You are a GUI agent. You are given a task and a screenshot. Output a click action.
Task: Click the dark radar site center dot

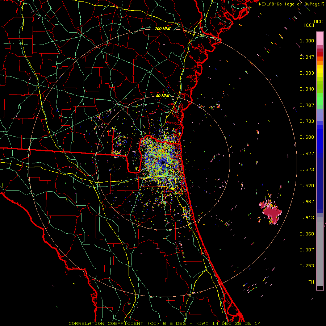pyautogui.click(x=163, y=162)
